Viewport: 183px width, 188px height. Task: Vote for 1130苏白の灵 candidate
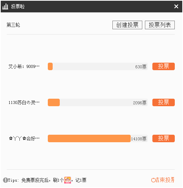pyautogui.click(x=164, y=102)
